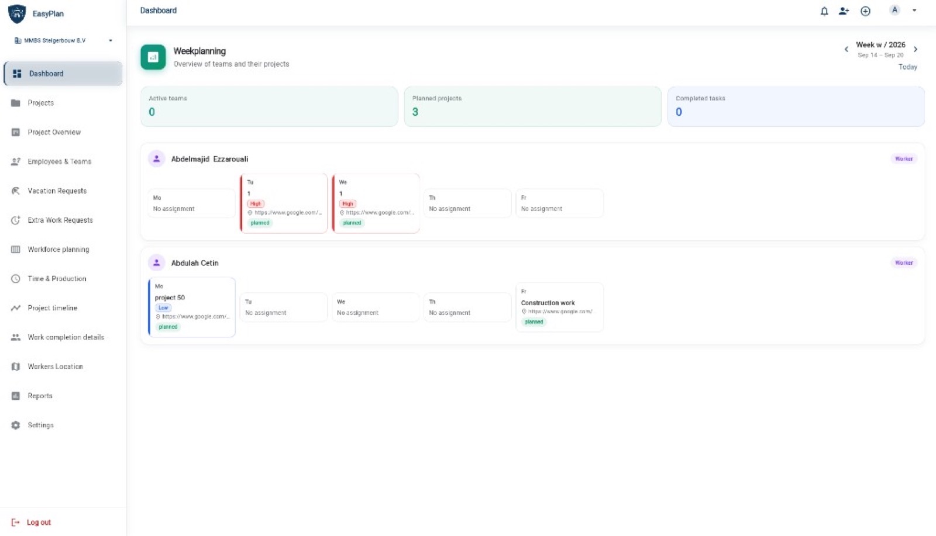Click the Settings gear icon in sidebar
936x536 pixels.
click(x=16, y=425)
